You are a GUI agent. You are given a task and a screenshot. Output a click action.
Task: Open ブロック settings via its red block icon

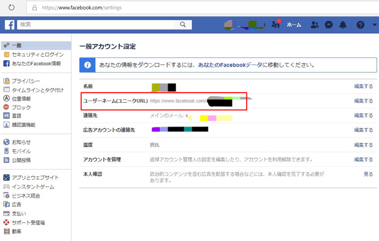(x=5, y=107)
